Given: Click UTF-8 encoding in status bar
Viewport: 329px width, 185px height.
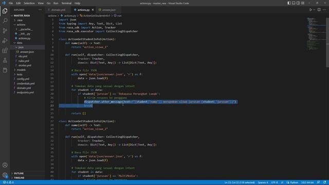Looking at the screenshot, I should pyautogui.click(x=274, y=182).
